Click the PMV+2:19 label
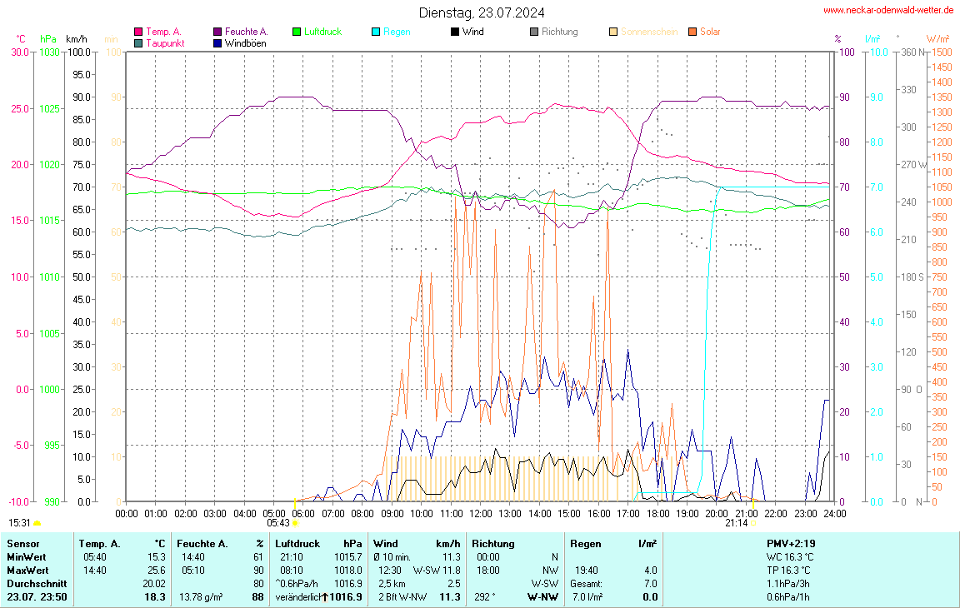This screenshot has width=960, height=608. point(791,543)
